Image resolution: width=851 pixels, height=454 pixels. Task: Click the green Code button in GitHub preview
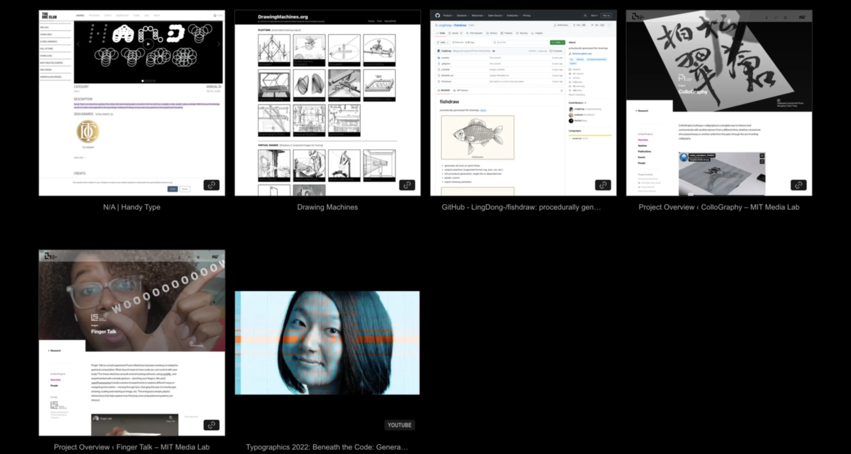point(557,43)
